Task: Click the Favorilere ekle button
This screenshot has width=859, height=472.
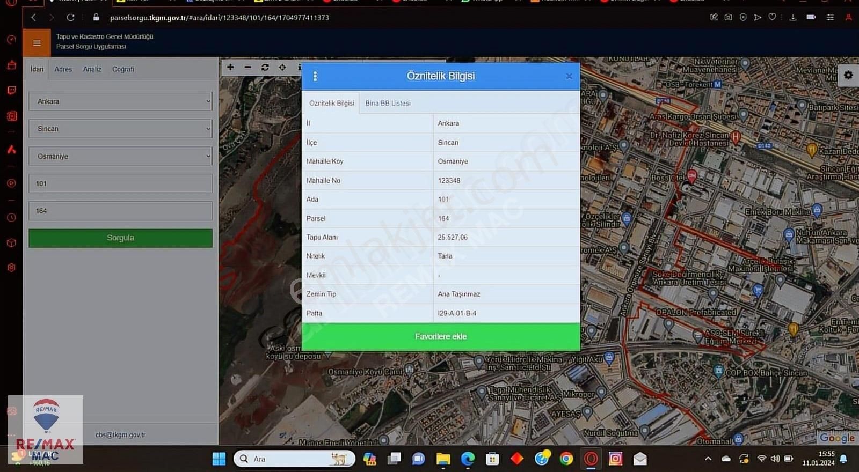Action: (441, 337)
